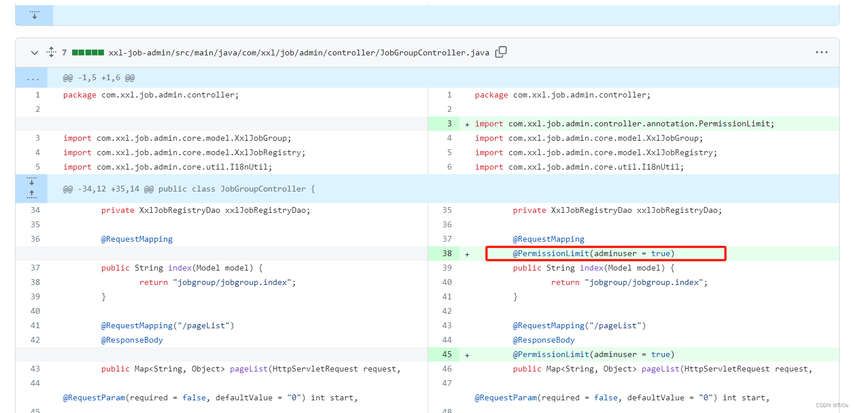Viewport: 857px width, 413px height.
Task: Expand down arrow at top of page
Action: click(34, 15)
